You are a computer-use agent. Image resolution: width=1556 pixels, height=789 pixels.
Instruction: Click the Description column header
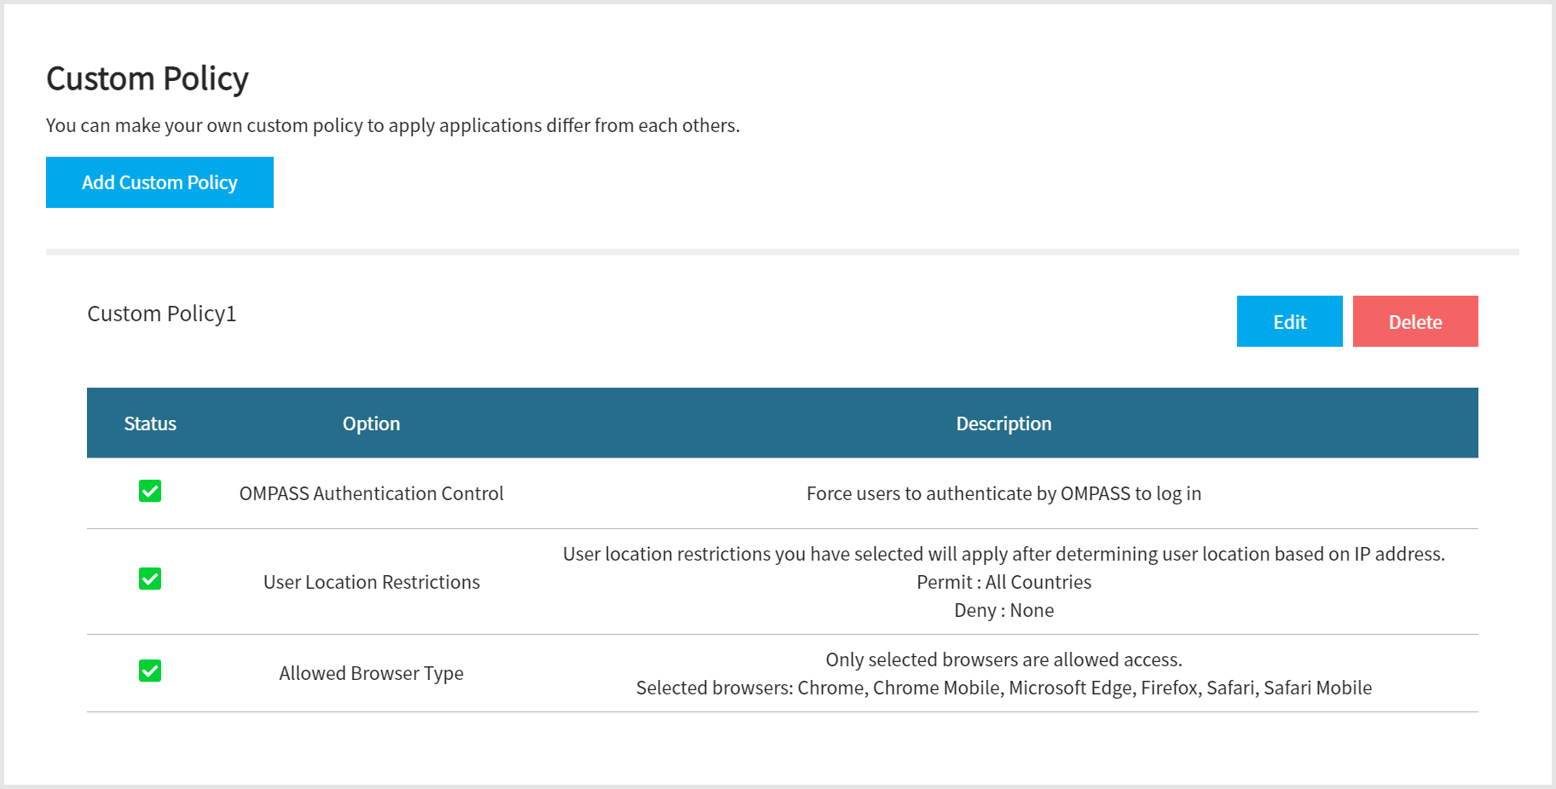[x=1004, y=423]
